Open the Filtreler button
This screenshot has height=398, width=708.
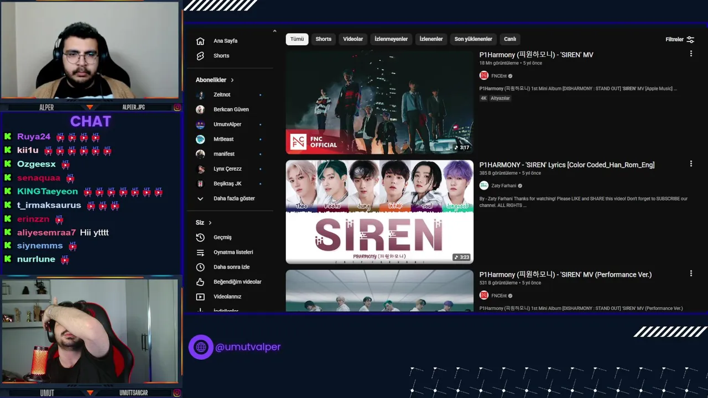coord(680,39)
